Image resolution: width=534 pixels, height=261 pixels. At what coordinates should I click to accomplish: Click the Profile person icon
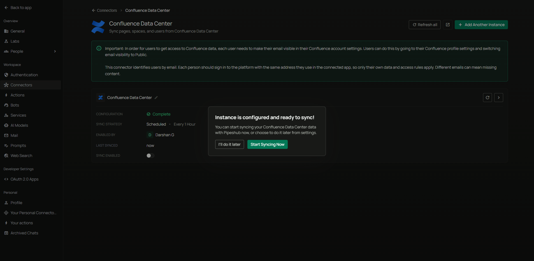(x=6, y=203)
